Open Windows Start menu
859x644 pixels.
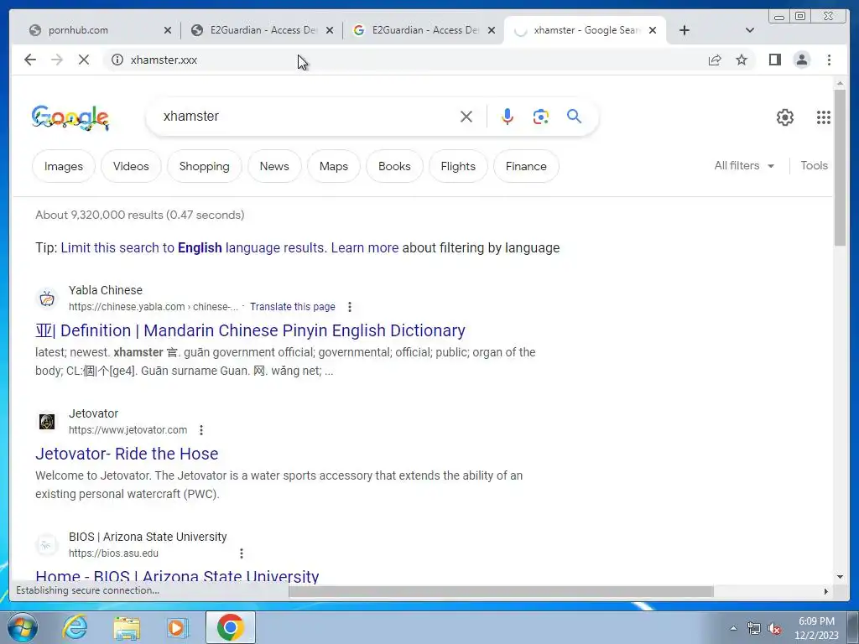pyautogui.click(x=22, y=627)
